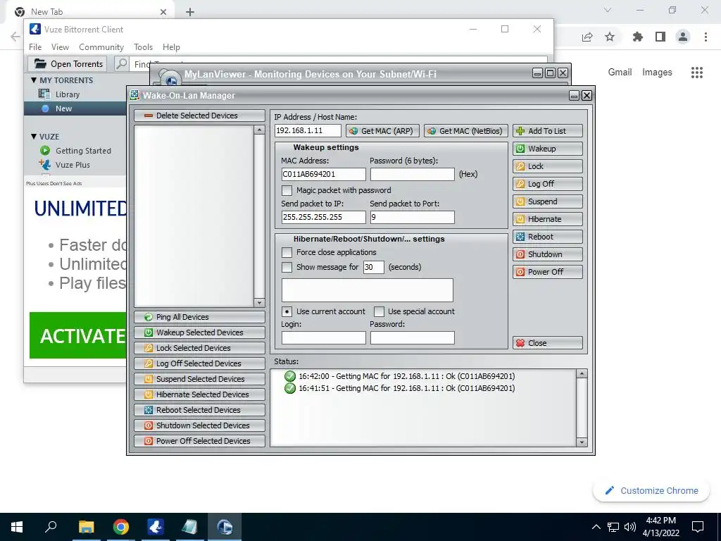Image resolution: width=721 pixels, height=541 pixels.
Task: Focus the MAC Address field
Action: [x=324, y=175]
